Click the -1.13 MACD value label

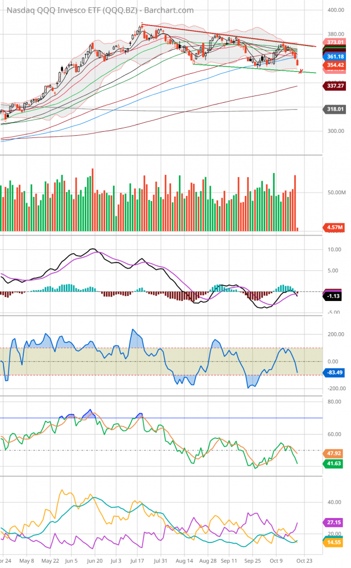click(x=335, y=296)
